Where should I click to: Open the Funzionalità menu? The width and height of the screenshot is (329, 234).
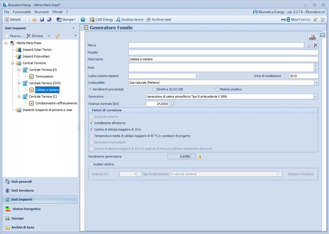[x=22, y=12]
